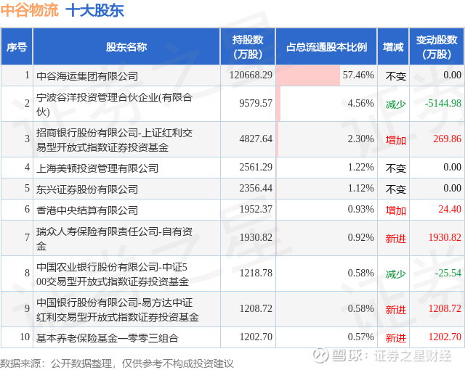Click holdings value 9579.57

(x=256, y=103)
